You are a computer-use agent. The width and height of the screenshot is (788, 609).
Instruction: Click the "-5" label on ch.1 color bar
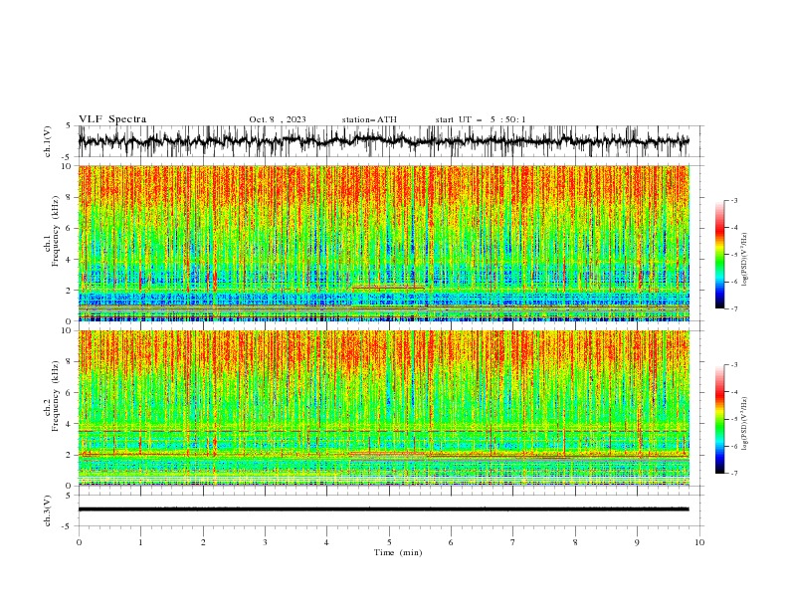tap(733, 255)
